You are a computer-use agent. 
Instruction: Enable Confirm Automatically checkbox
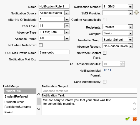click(x=104, y=20)
